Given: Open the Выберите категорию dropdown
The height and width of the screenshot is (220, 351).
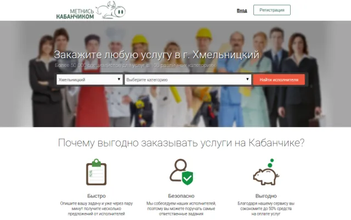Looking at the screenshot, I should pos(188,80).
